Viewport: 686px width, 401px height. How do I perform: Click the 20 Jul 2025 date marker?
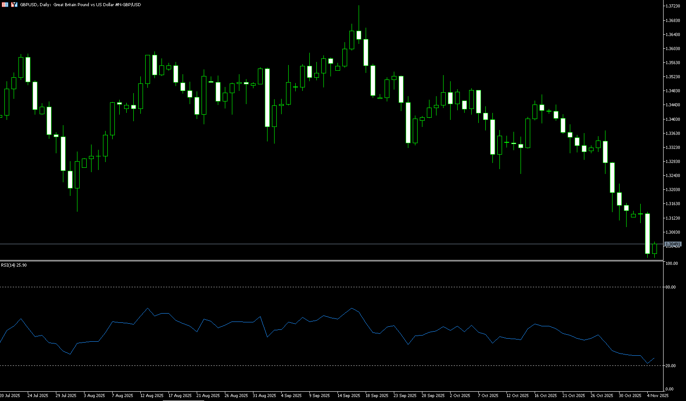coord(10,396)
